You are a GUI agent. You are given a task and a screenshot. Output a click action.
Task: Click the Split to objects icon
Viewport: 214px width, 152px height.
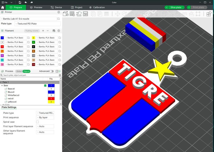coord(93,14)
